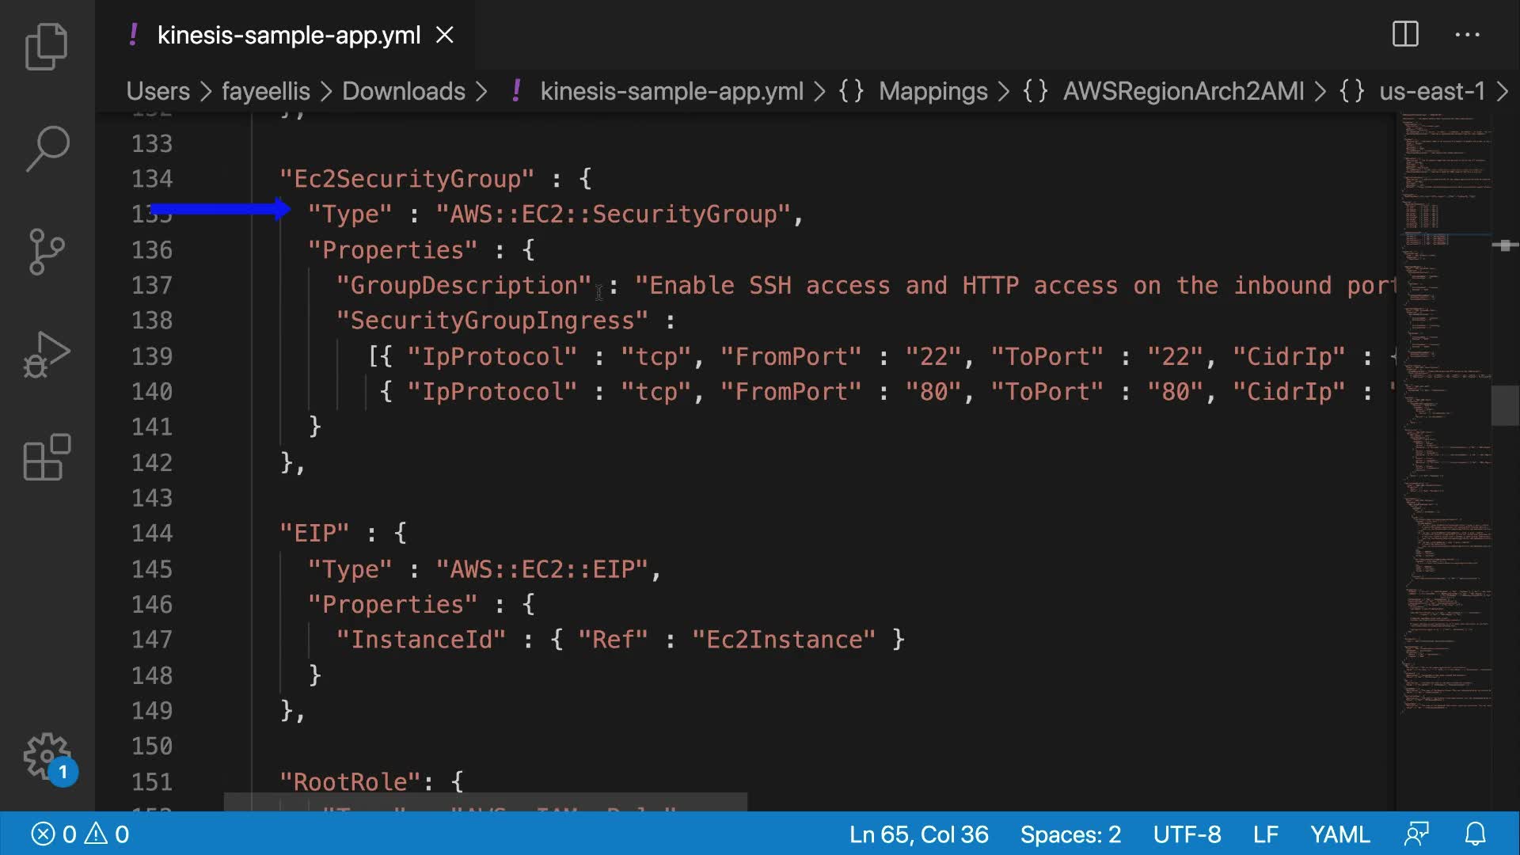Open the Extensions view
This screenshot has height=855, width=1520.
pyautogui.click(x=47, y=457)
